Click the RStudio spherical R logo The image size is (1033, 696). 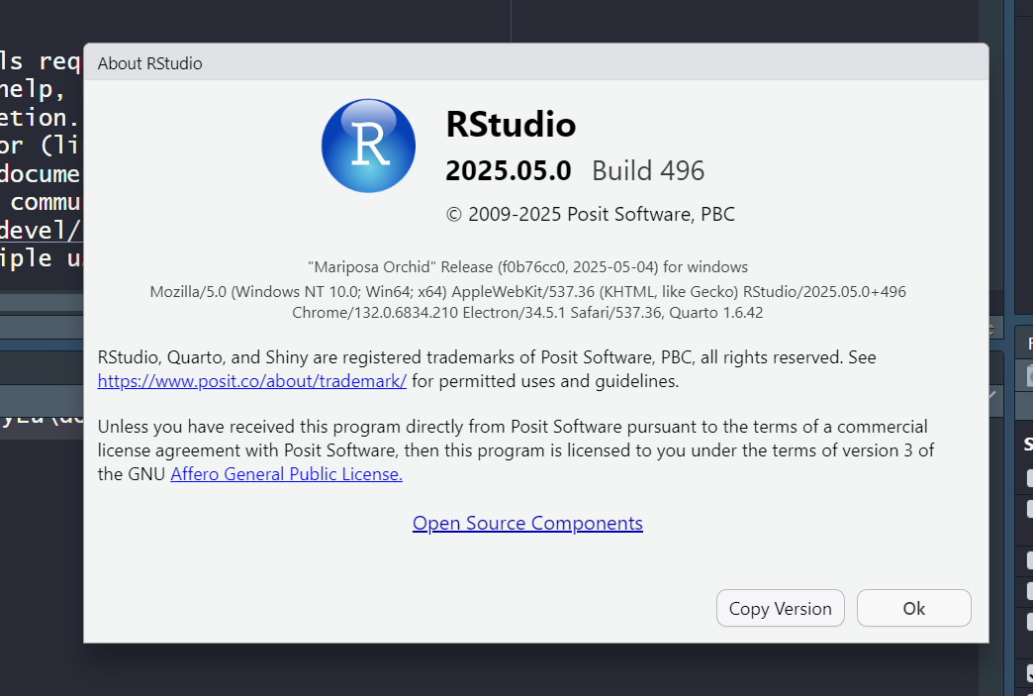(368, 146)
